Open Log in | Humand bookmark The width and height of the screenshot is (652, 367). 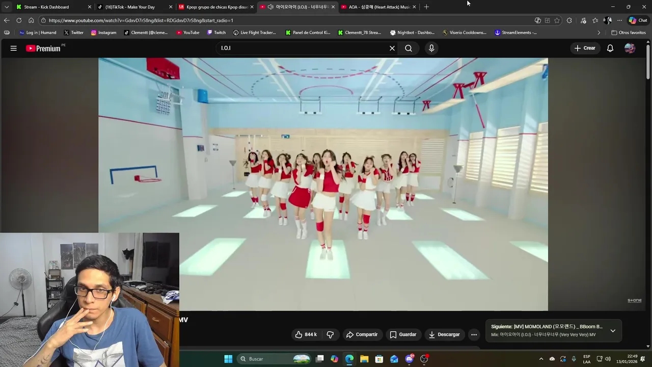[x=38, y=33]
